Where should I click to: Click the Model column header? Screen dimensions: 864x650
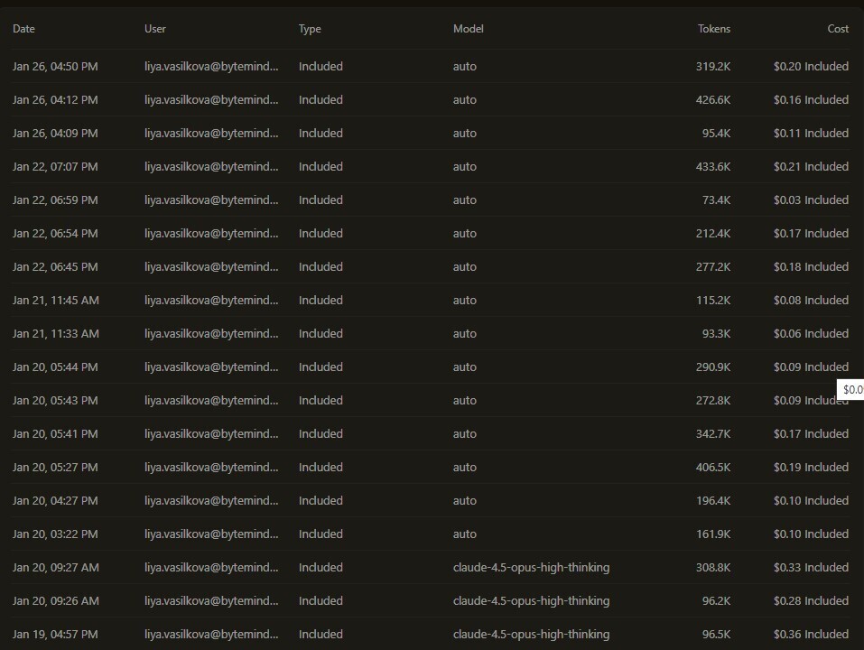pyautogui.click(x=469, y=29)
